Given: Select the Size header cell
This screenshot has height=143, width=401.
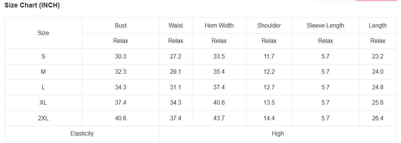Looking at the screenshot, I should 43,33.
